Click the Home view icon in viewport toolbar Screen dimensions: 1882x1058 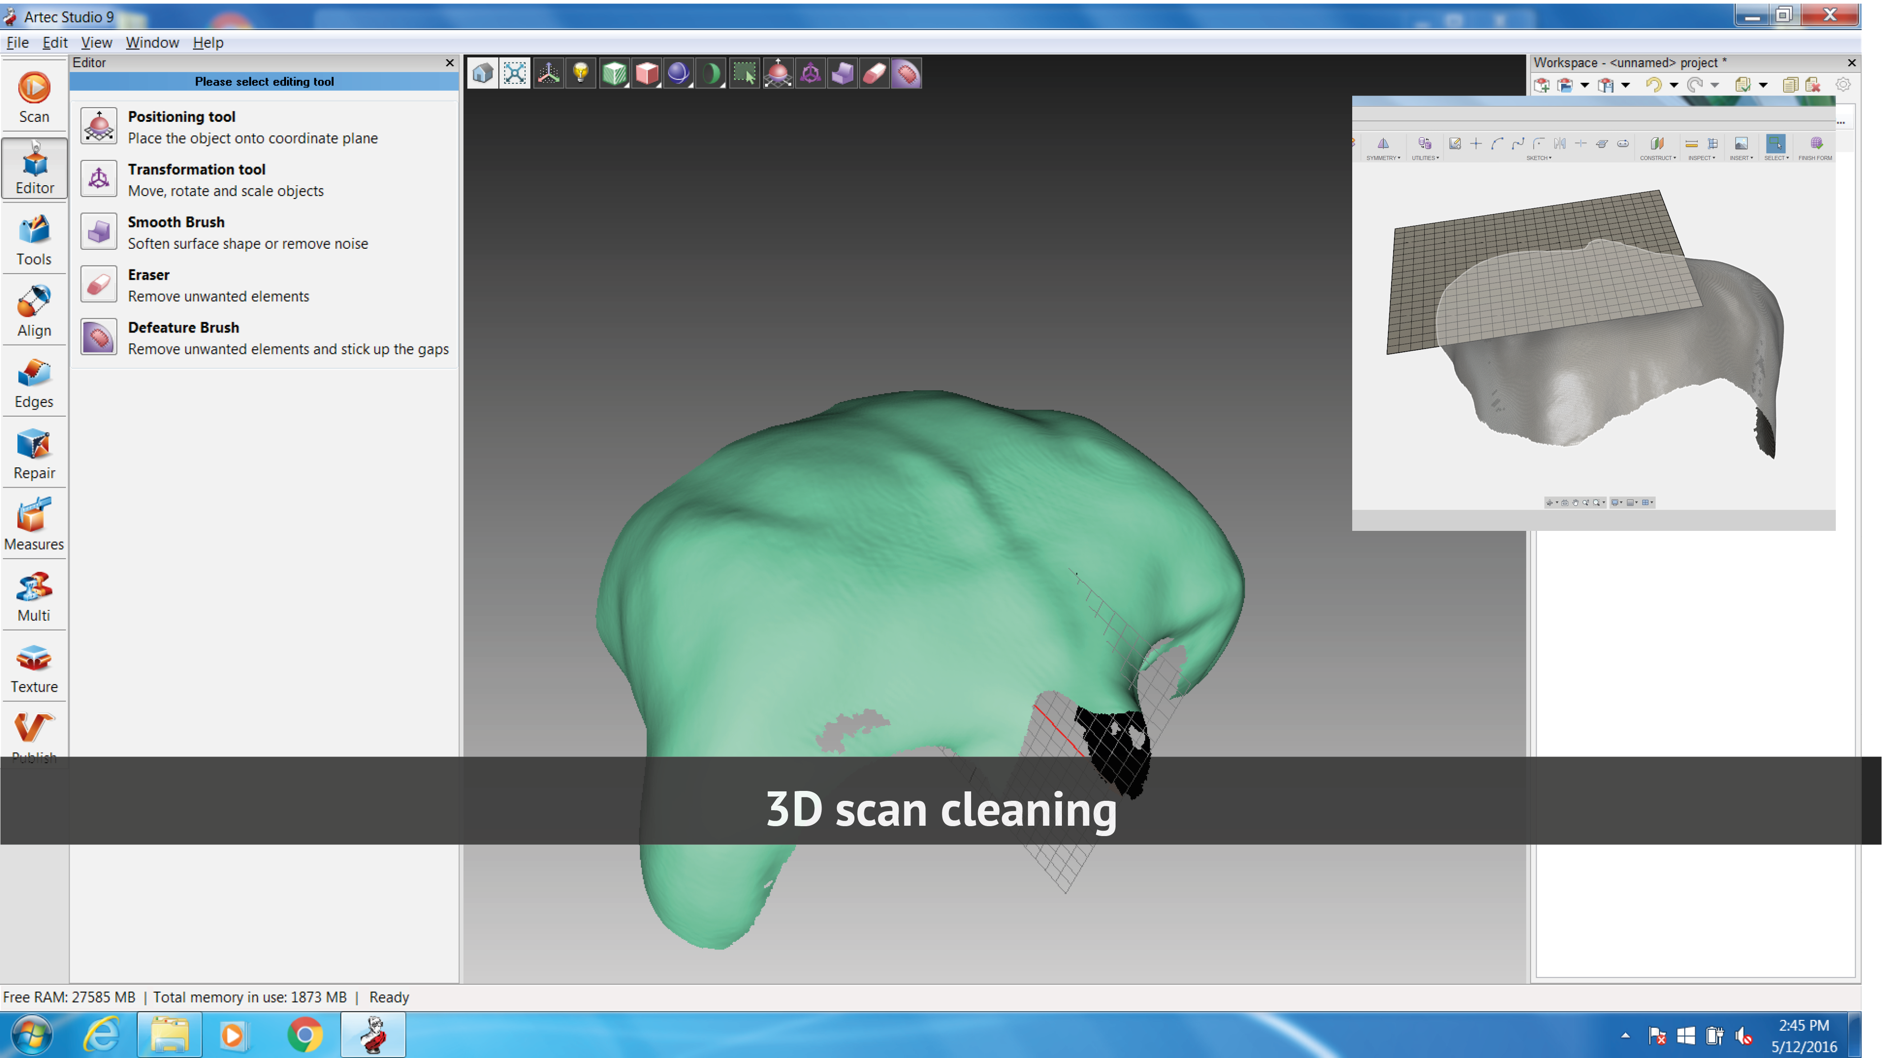483,73
